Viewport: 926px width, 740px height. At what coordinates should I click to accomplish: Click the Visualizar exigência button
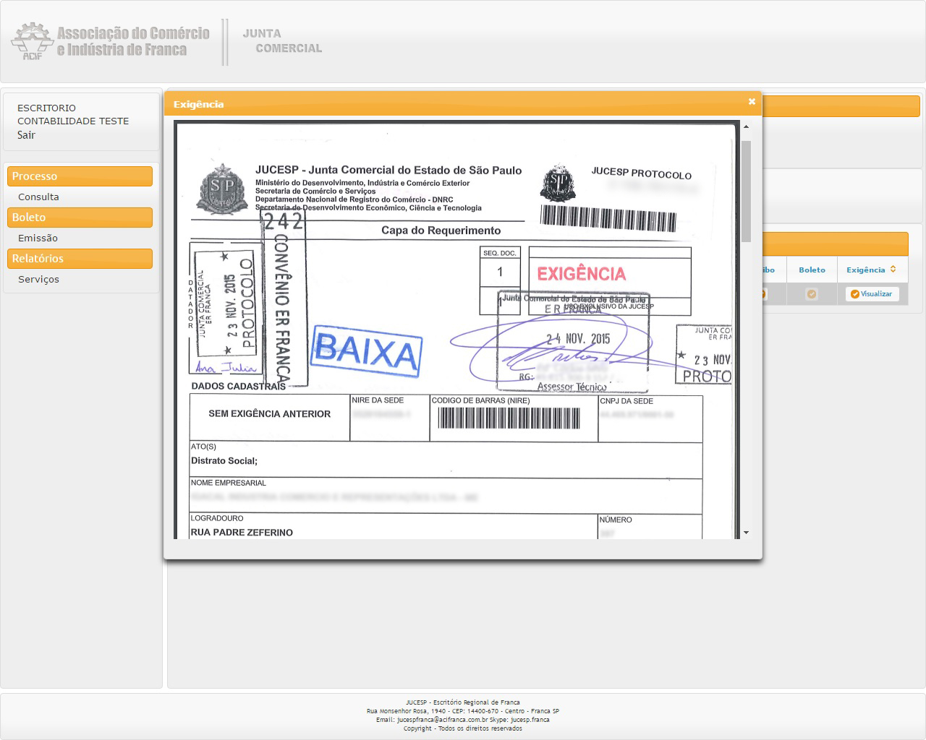(x=872, y=294)
